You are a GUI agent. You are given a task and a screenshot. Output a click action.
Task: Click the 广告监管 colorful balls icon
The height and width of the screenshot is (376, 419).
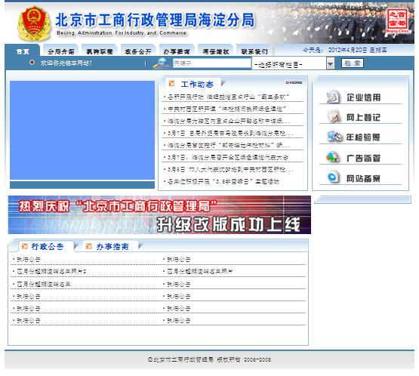coord(333,157)
